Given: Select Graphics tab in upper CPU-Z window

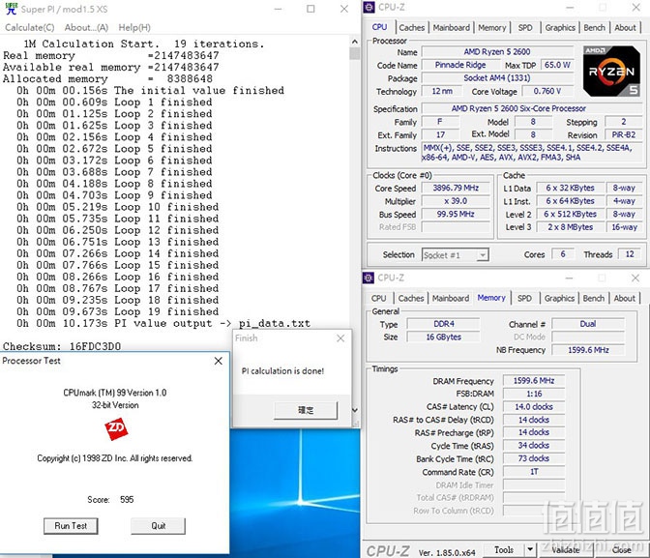Looking at the screenshot, I should (560, 28).
